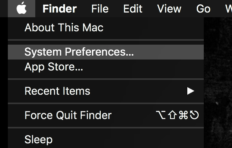This screenshot has height=148, width=232.
Task: Open the Go menu
Action: [203, 9]
